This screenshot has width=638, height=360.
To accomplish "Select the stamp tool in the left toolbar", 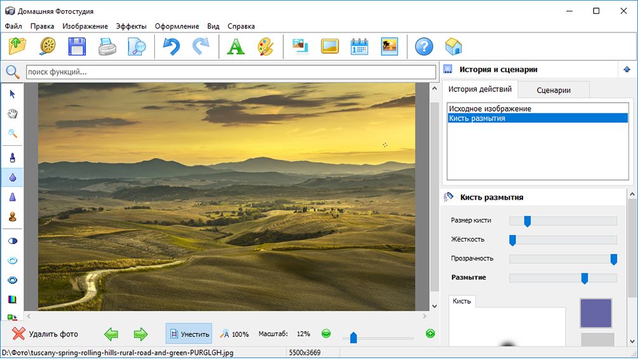I will (12, 216).
